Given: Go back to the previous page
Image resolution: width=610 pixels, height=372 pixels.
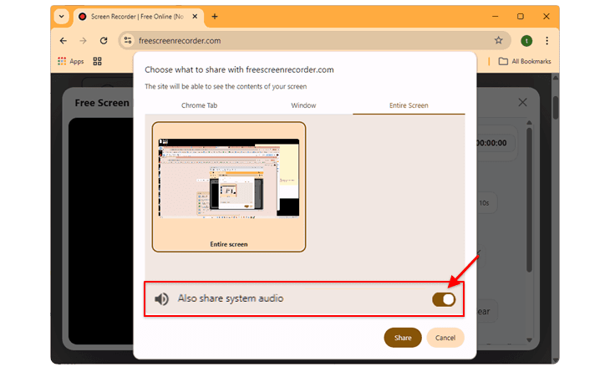Looking at the screenshot, I should (64, 40).
